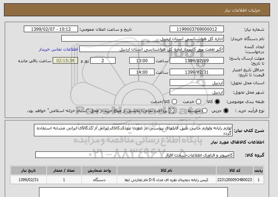Click the واحد شمارش column header
Image resolution: width=278 pixels, height=197 pixels.
point(99,170)
